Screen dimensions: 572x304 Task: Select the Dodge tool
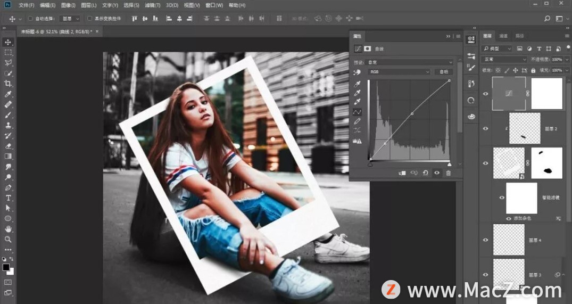[x=8, y=177]
